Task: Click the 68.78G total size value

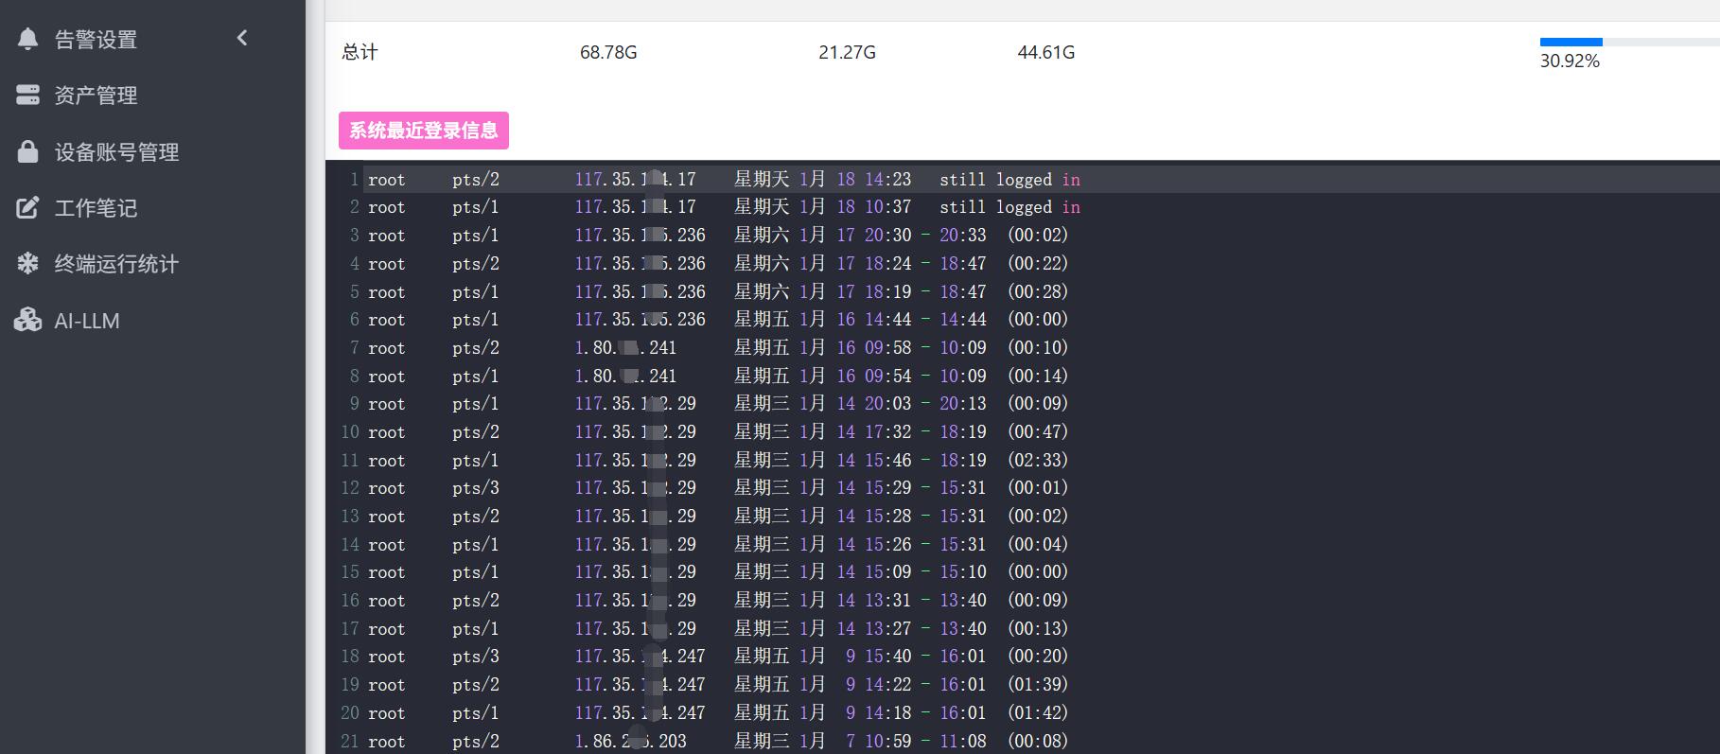Action: click(x=608, y=53)
